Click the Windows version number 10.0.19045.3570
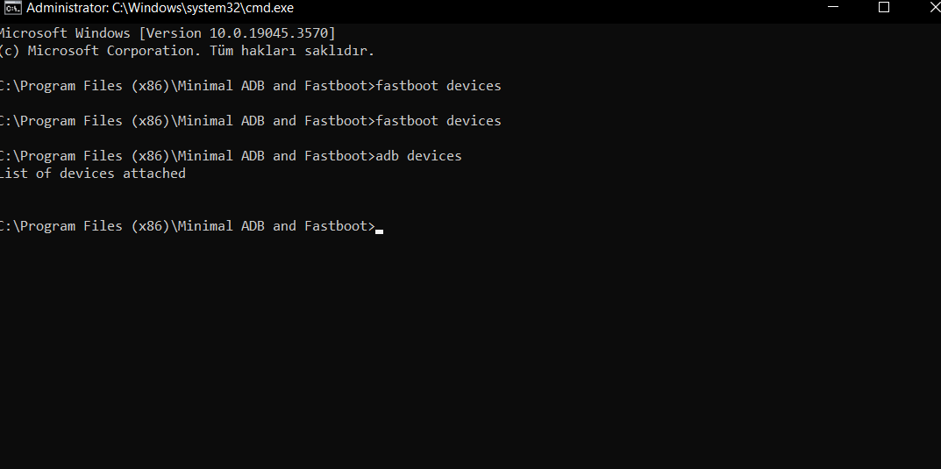941x469 pixels. tap(267, 32)
